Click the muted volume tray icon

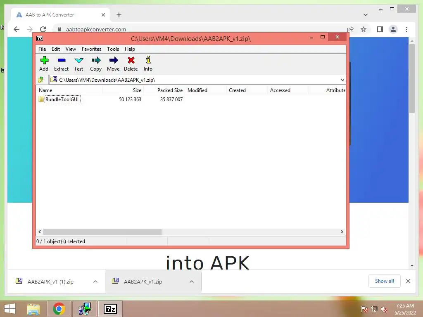tap(384, 309)
